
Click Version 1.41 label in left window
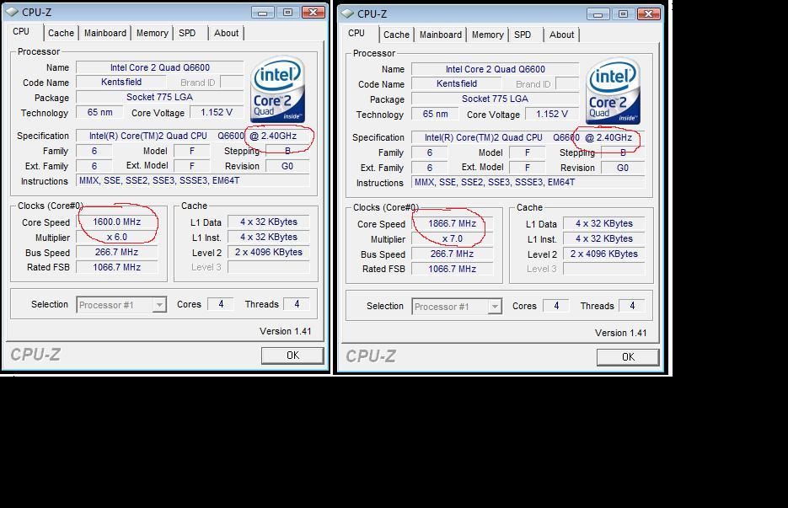pyautogui.click(x=286, y=331)
